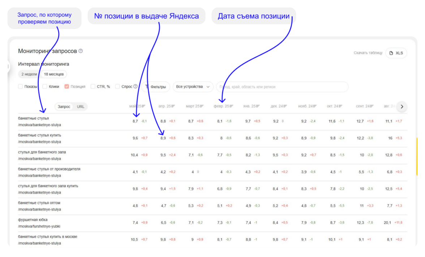This screenshot has height=257, width=425.
Task: Enable the Спрос checkbox
Action: pos(118,87)
